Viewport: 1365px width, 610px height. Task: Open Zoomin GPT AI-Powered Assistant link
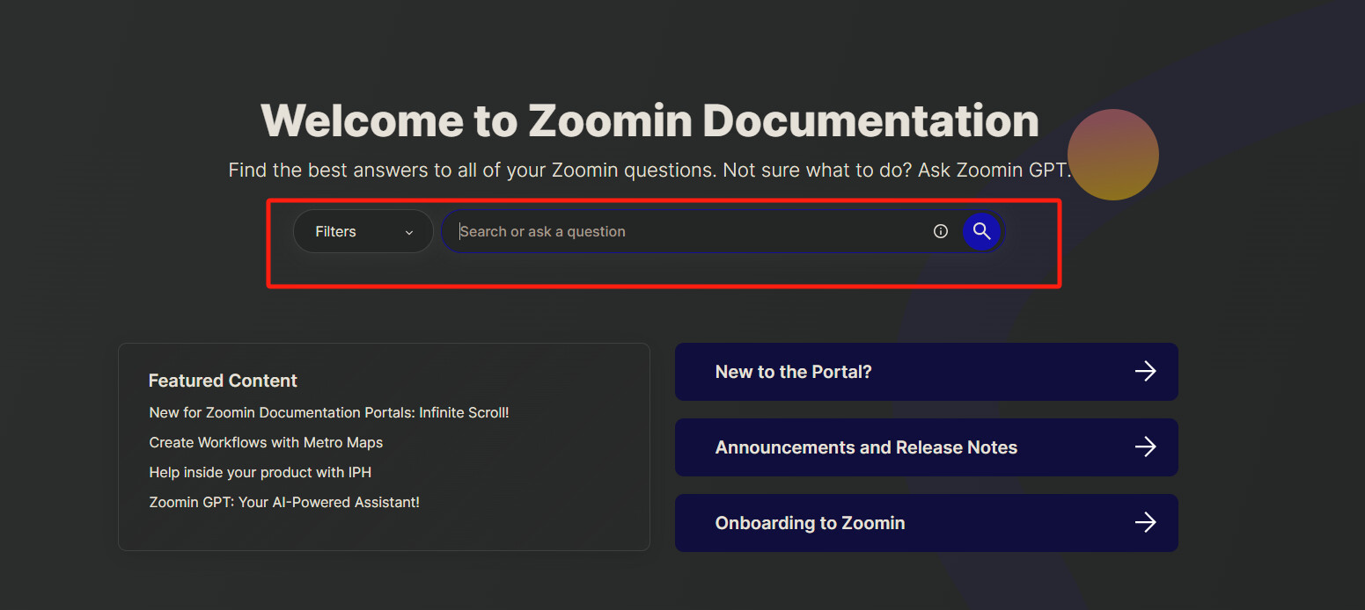283,502
